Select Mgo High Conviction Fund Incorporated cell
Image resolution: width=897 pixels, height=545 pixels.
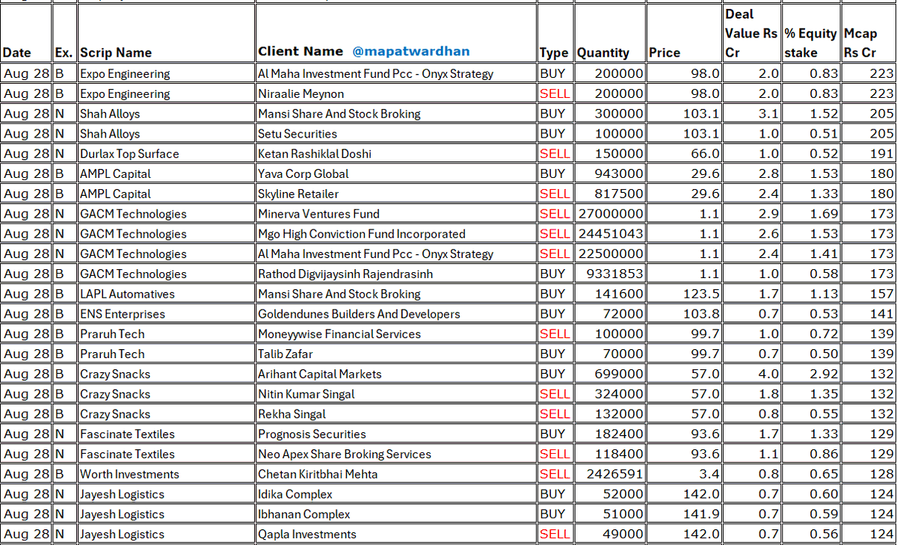click(x=395, y=234)
